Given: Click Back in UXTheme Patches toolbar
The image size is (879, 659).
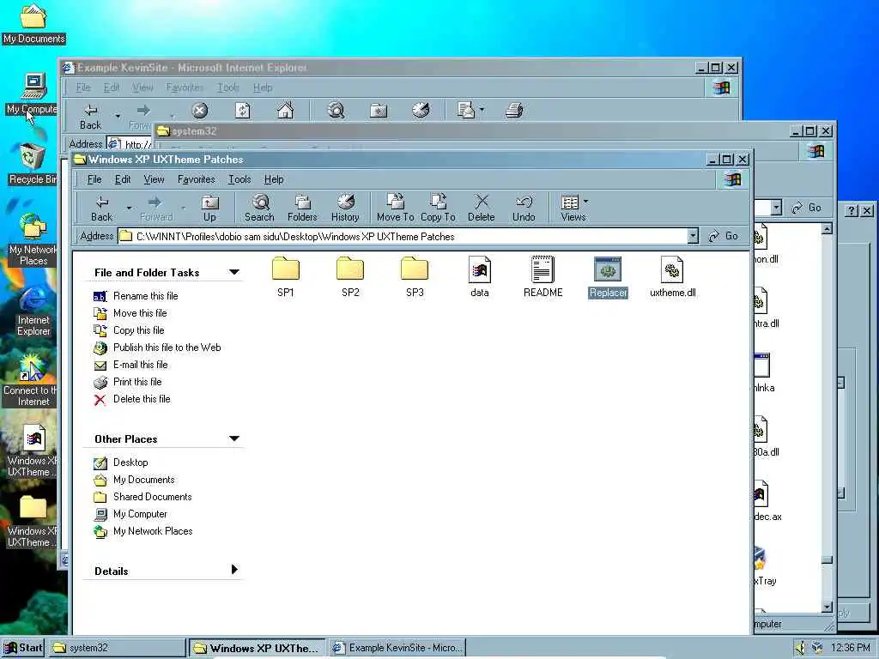Looking at the screenshot, I should pos(101,209).
